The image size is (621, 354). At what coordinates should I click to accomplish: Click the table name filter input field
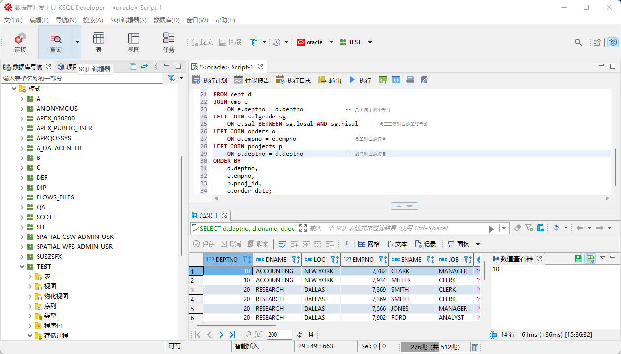81,79
